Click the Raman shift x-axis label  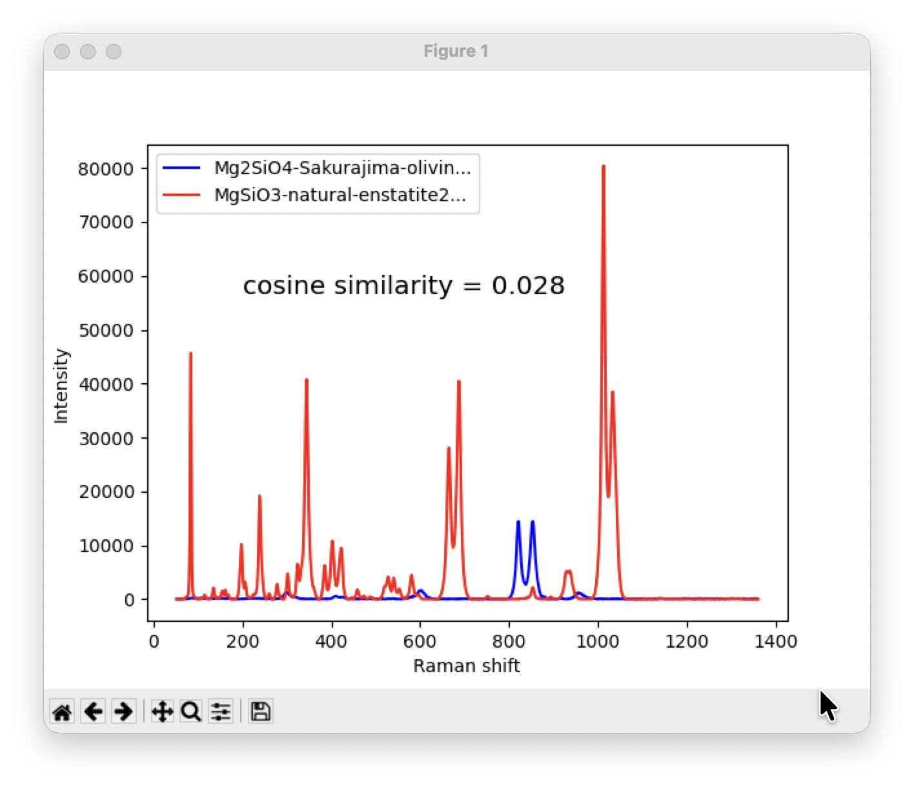[x=466, y=666]
